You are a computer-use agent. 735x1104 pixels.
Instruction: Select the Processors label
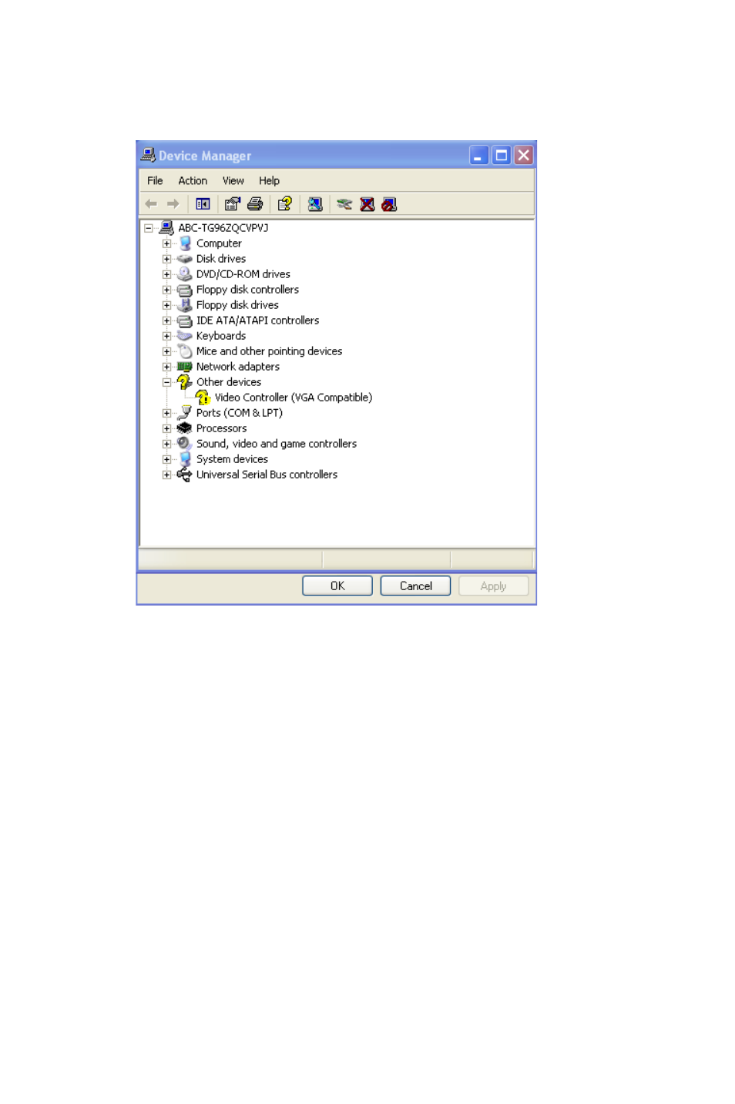pos(222,428)
